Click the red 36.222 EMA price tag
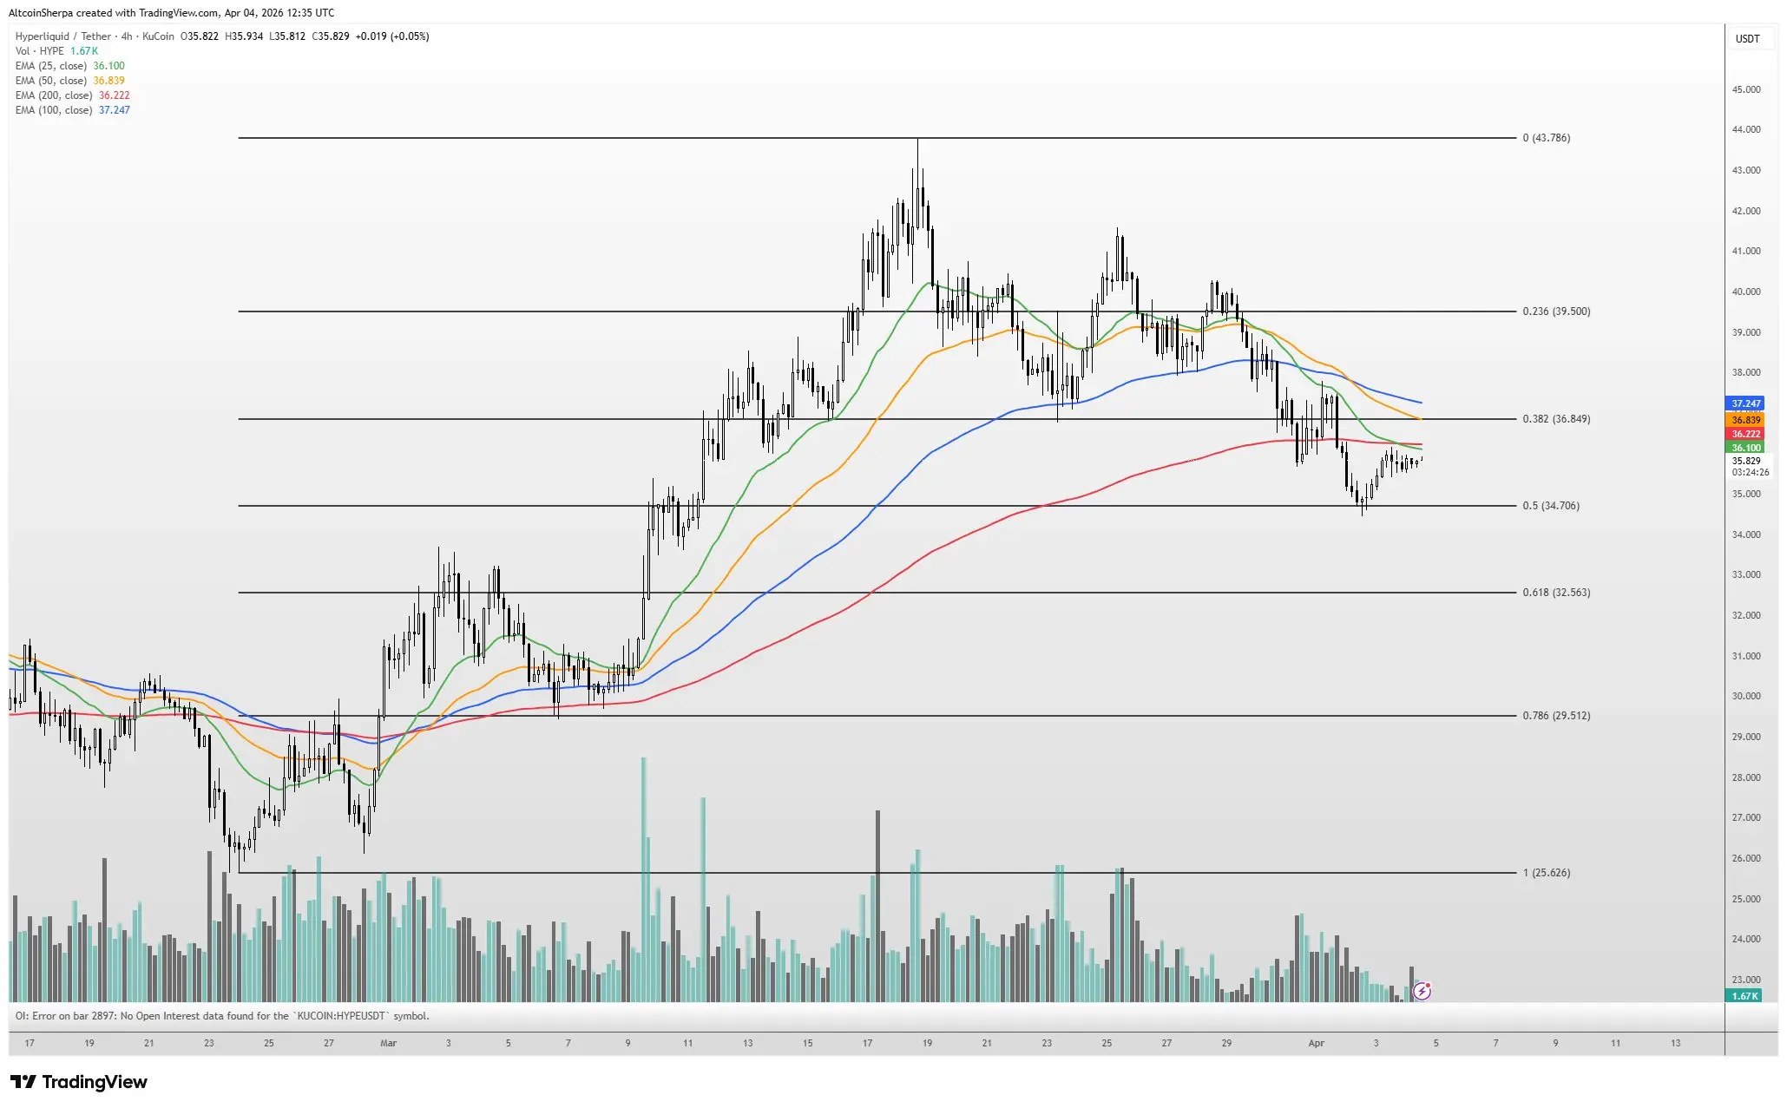 pos(1745,434)
